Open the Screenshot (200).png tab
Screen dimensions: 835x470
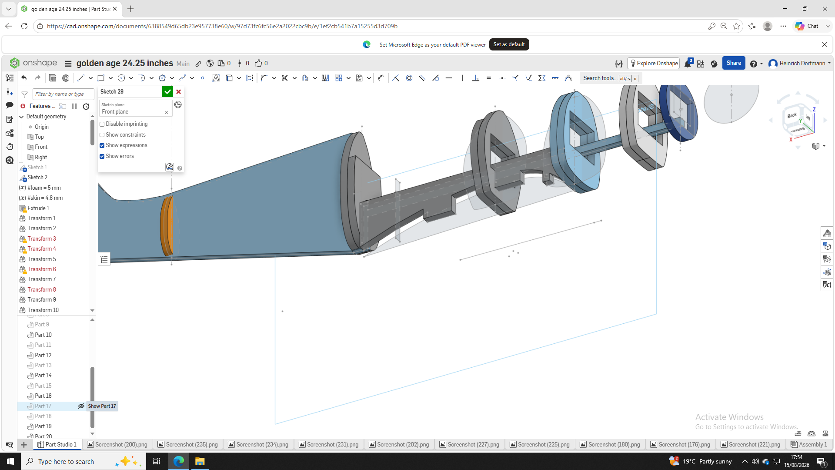117,444
